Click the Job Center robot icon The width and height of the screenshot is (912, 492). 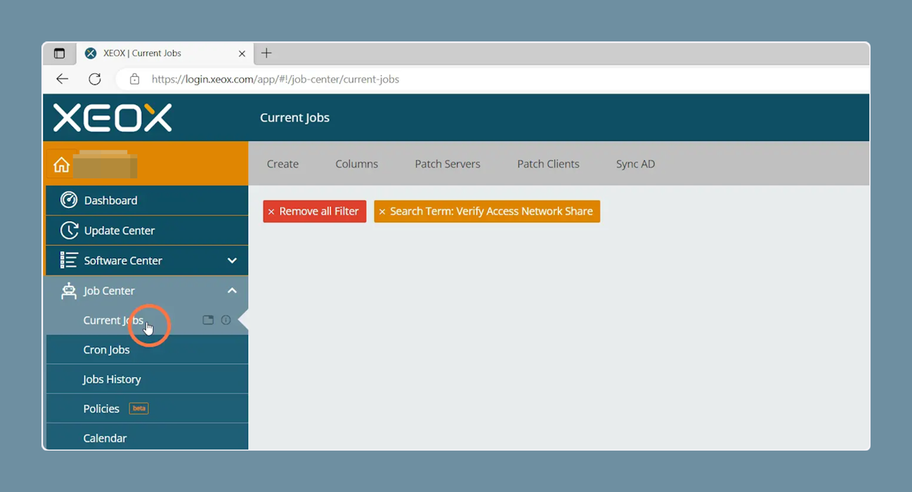pos(69,290)
